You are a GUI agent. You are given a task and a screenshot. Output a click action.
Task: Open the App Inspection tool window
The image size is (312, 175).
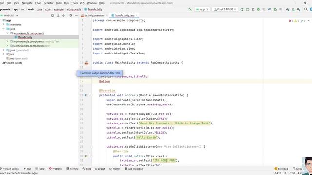[134, 169]
